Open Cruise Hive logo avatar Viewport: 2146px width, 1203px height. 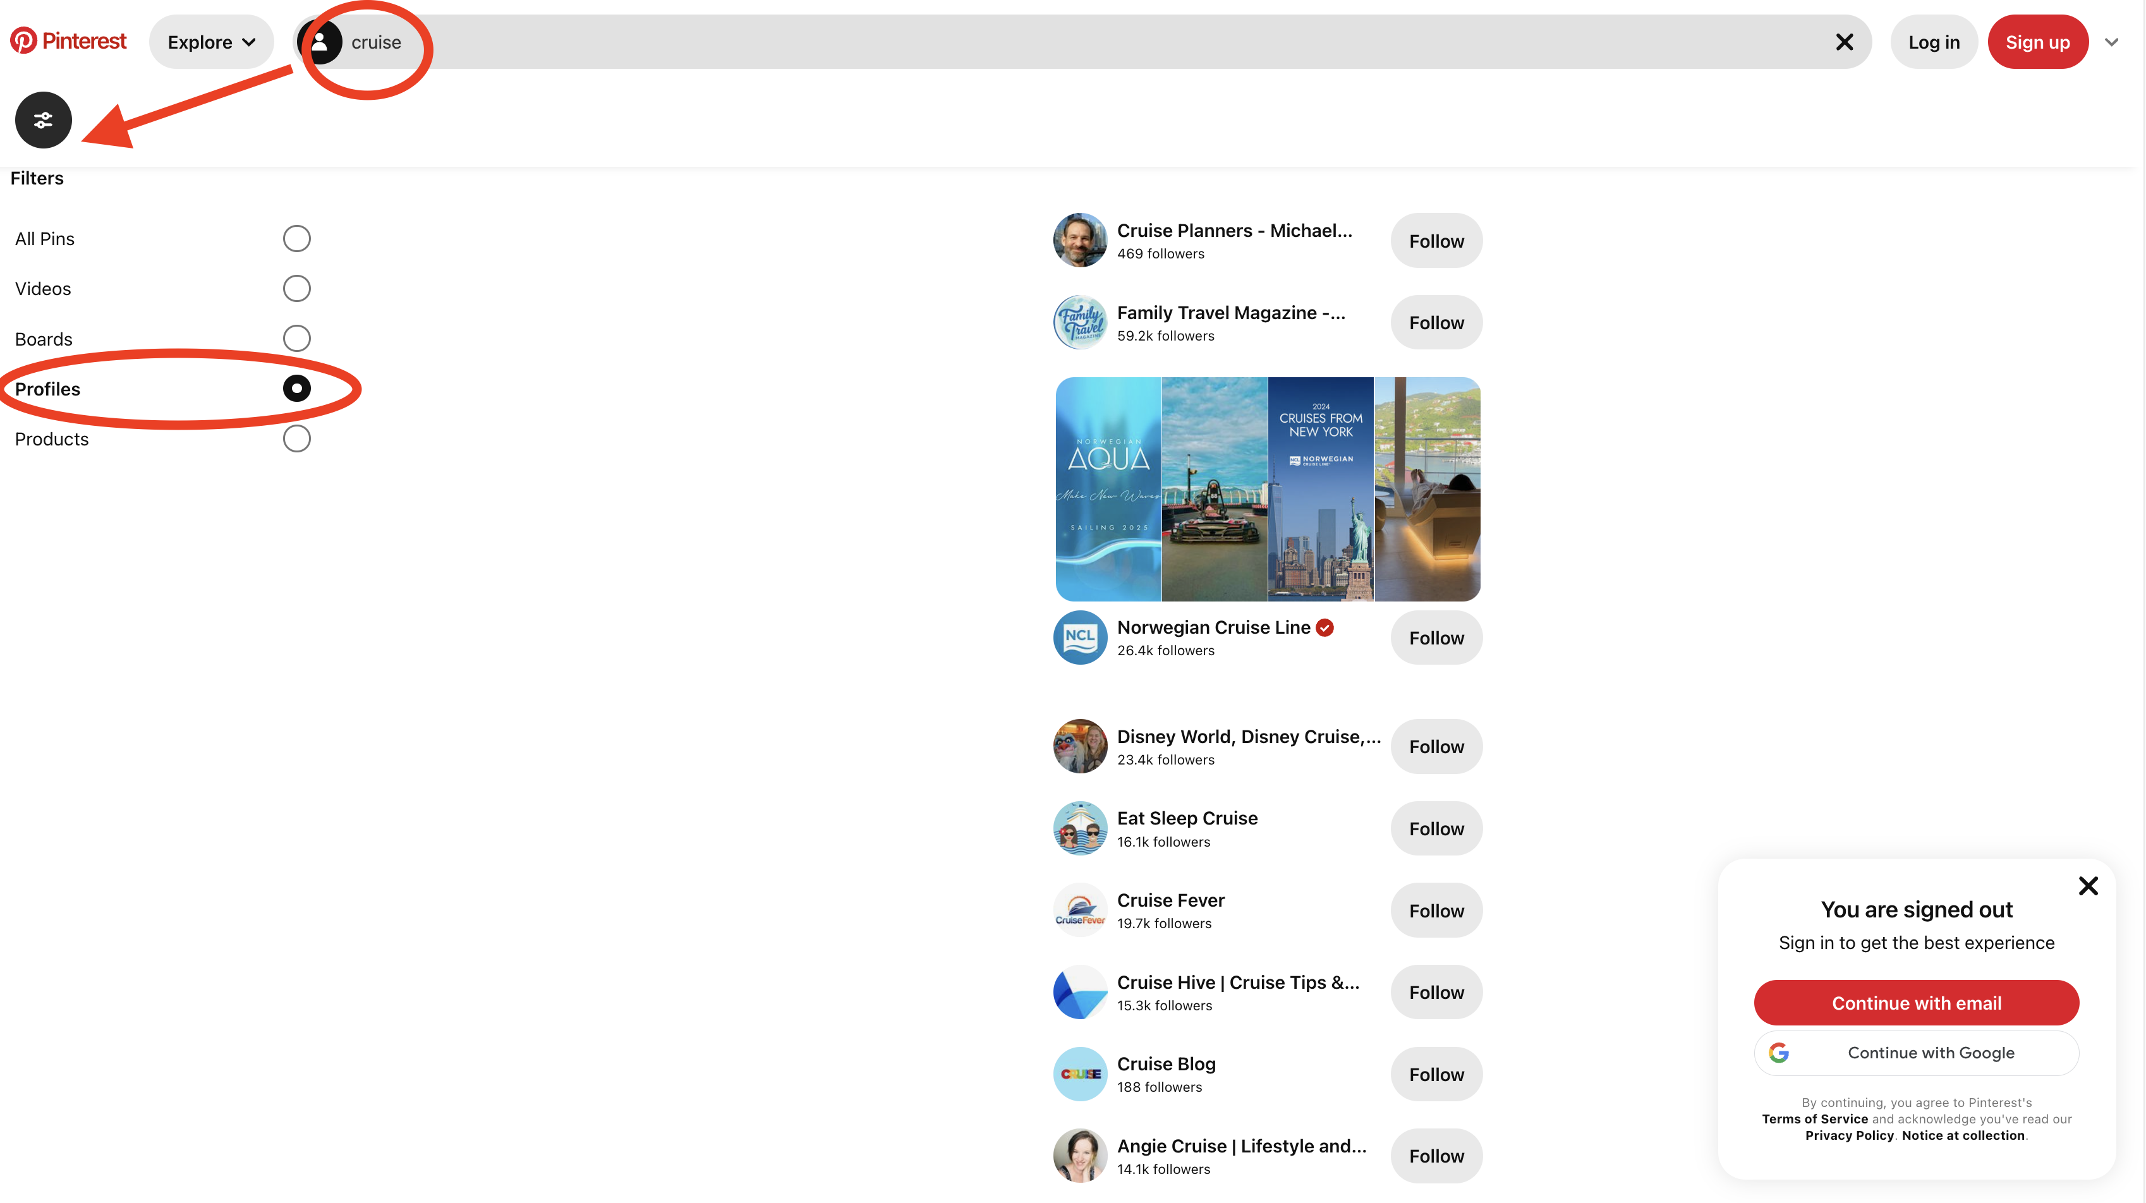tap(1081, 992)
